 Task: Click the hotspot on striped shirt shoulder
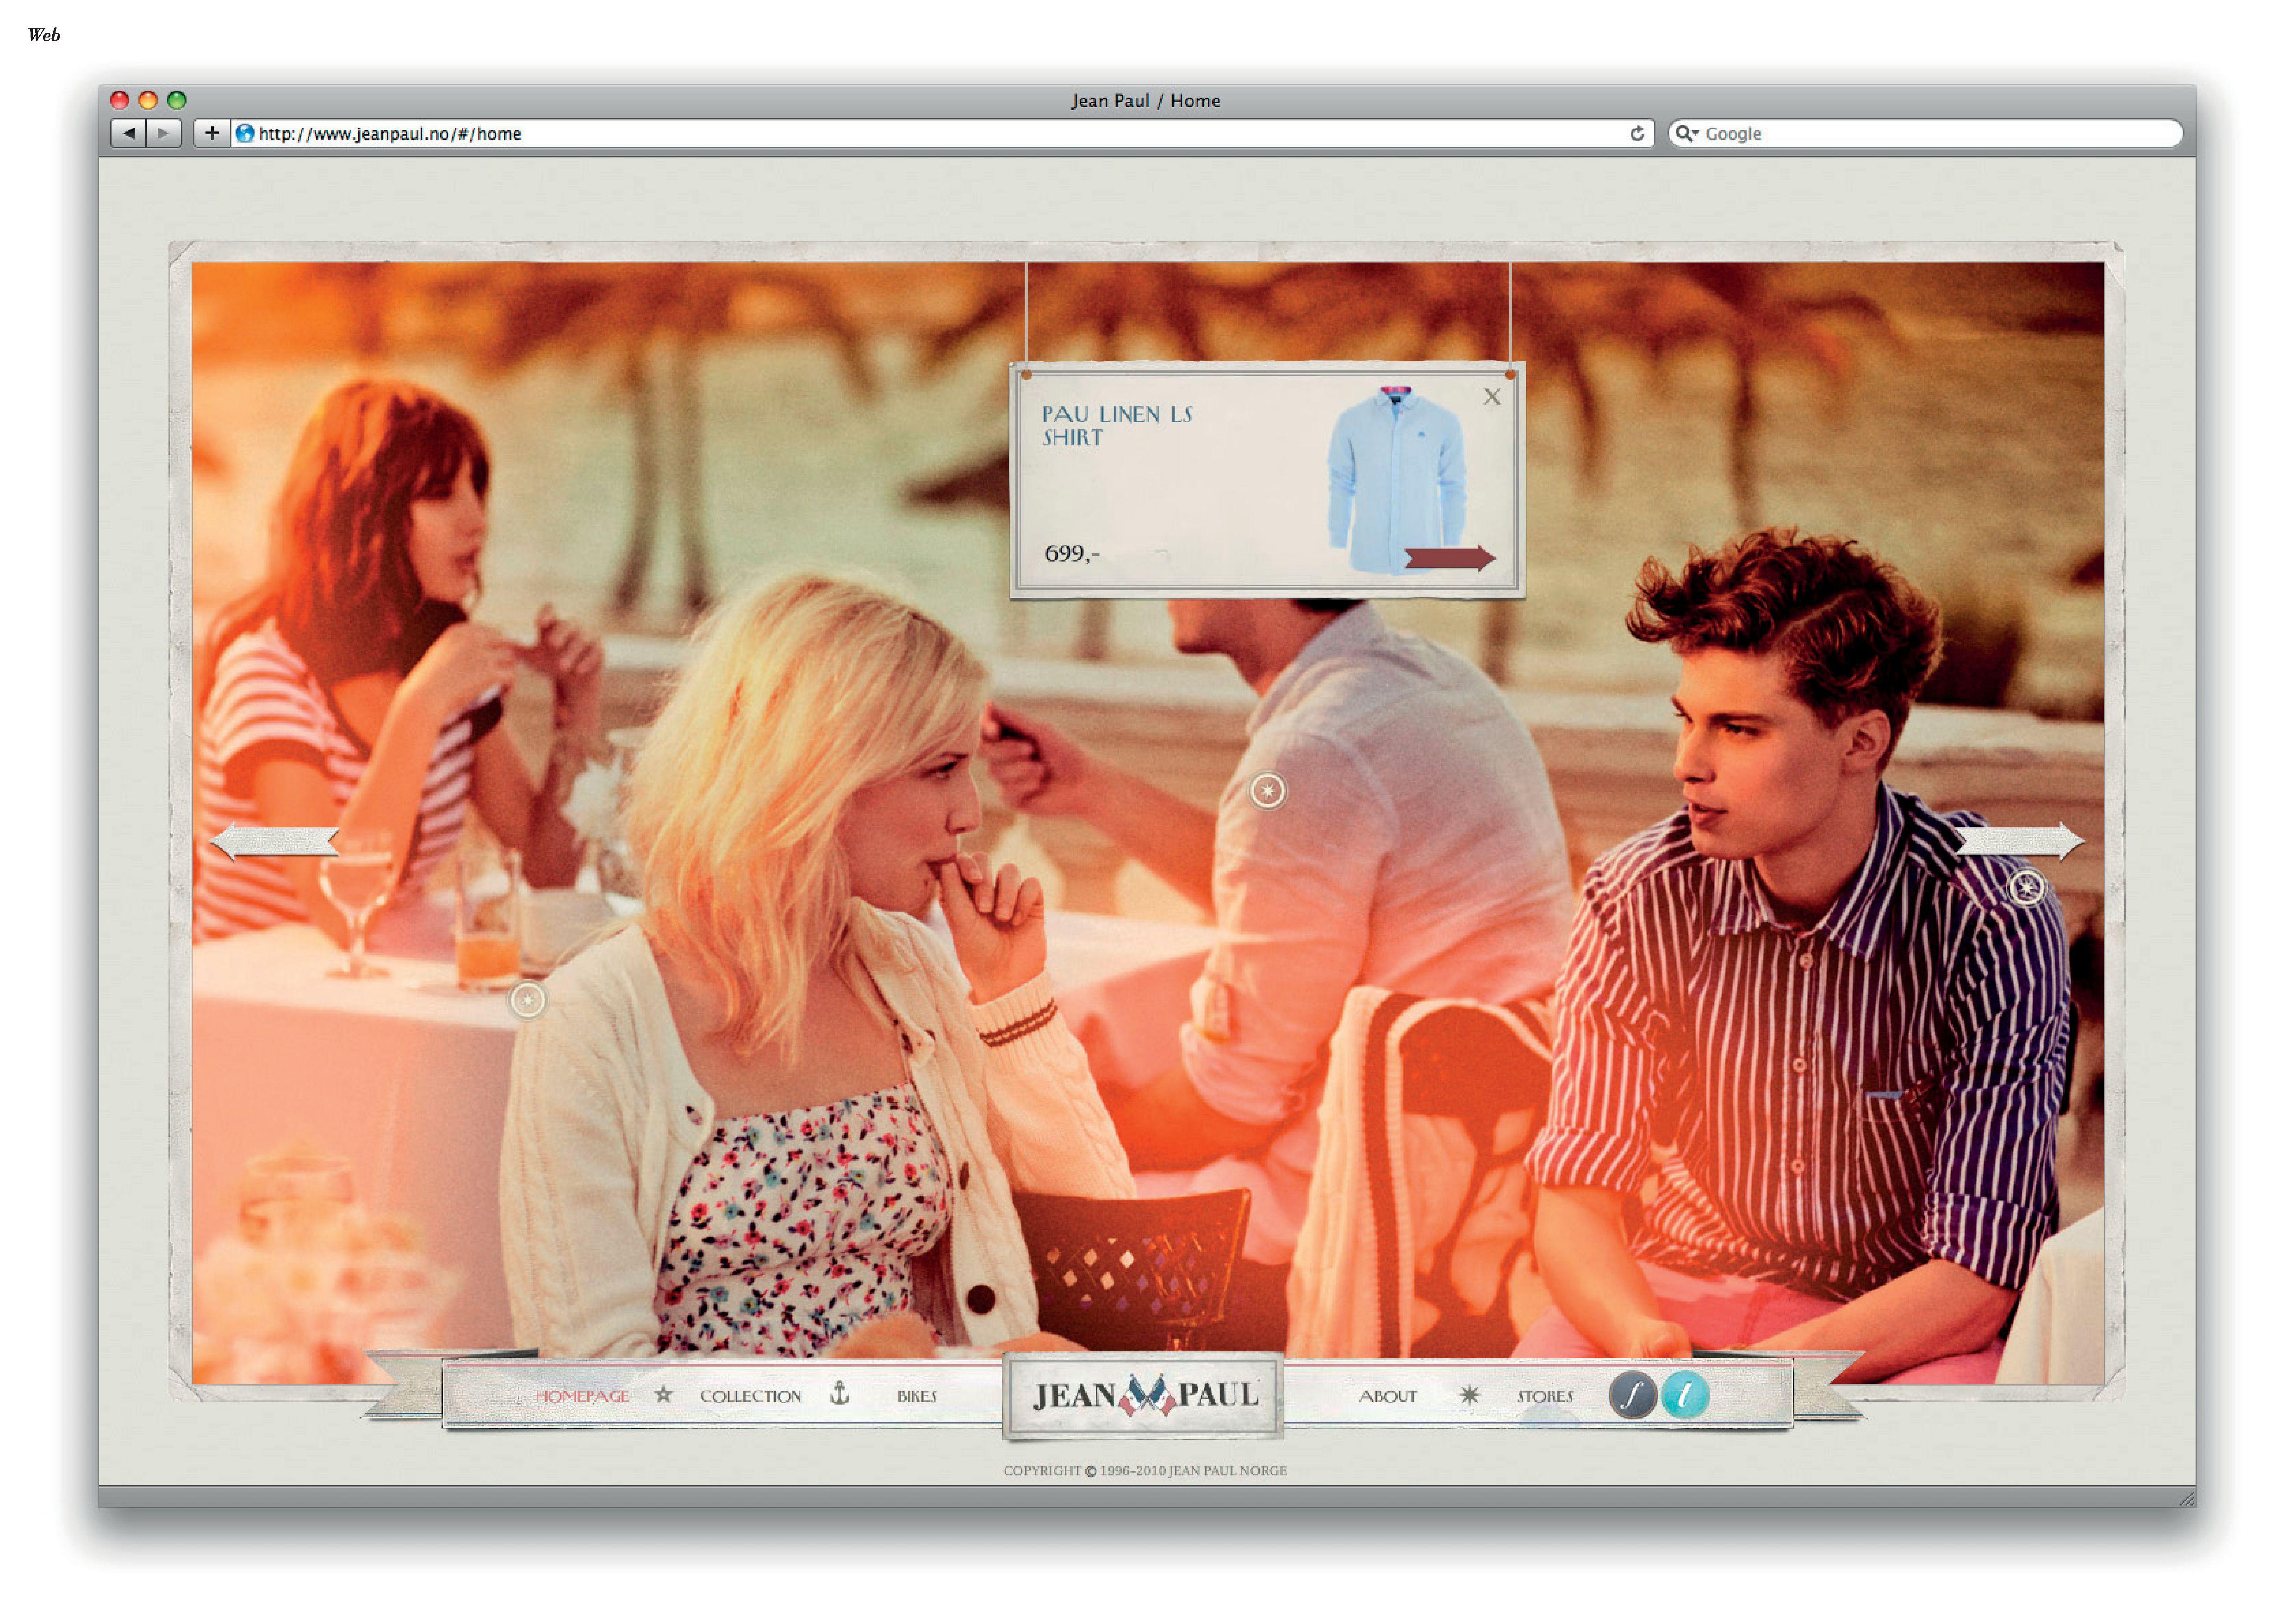click(2026, 887)
